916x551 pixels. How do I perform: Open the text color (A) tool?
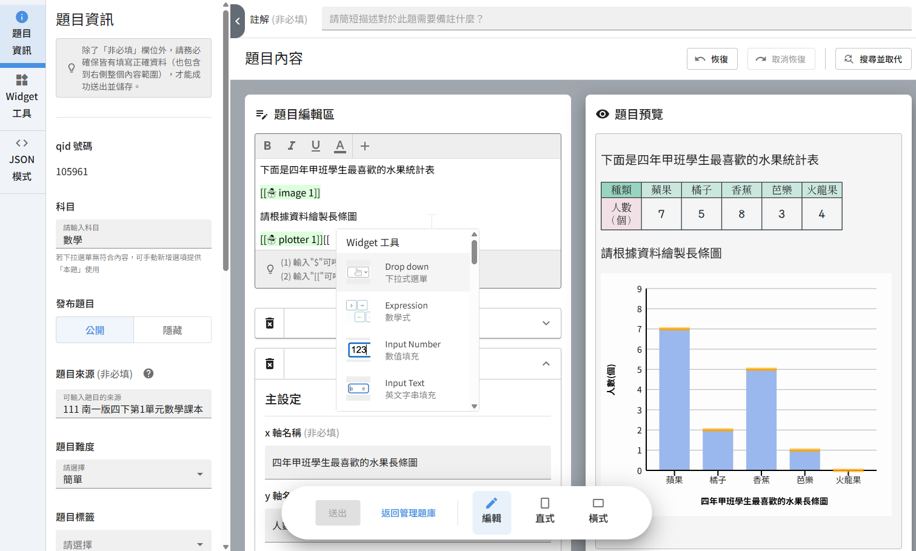[340, 145]
